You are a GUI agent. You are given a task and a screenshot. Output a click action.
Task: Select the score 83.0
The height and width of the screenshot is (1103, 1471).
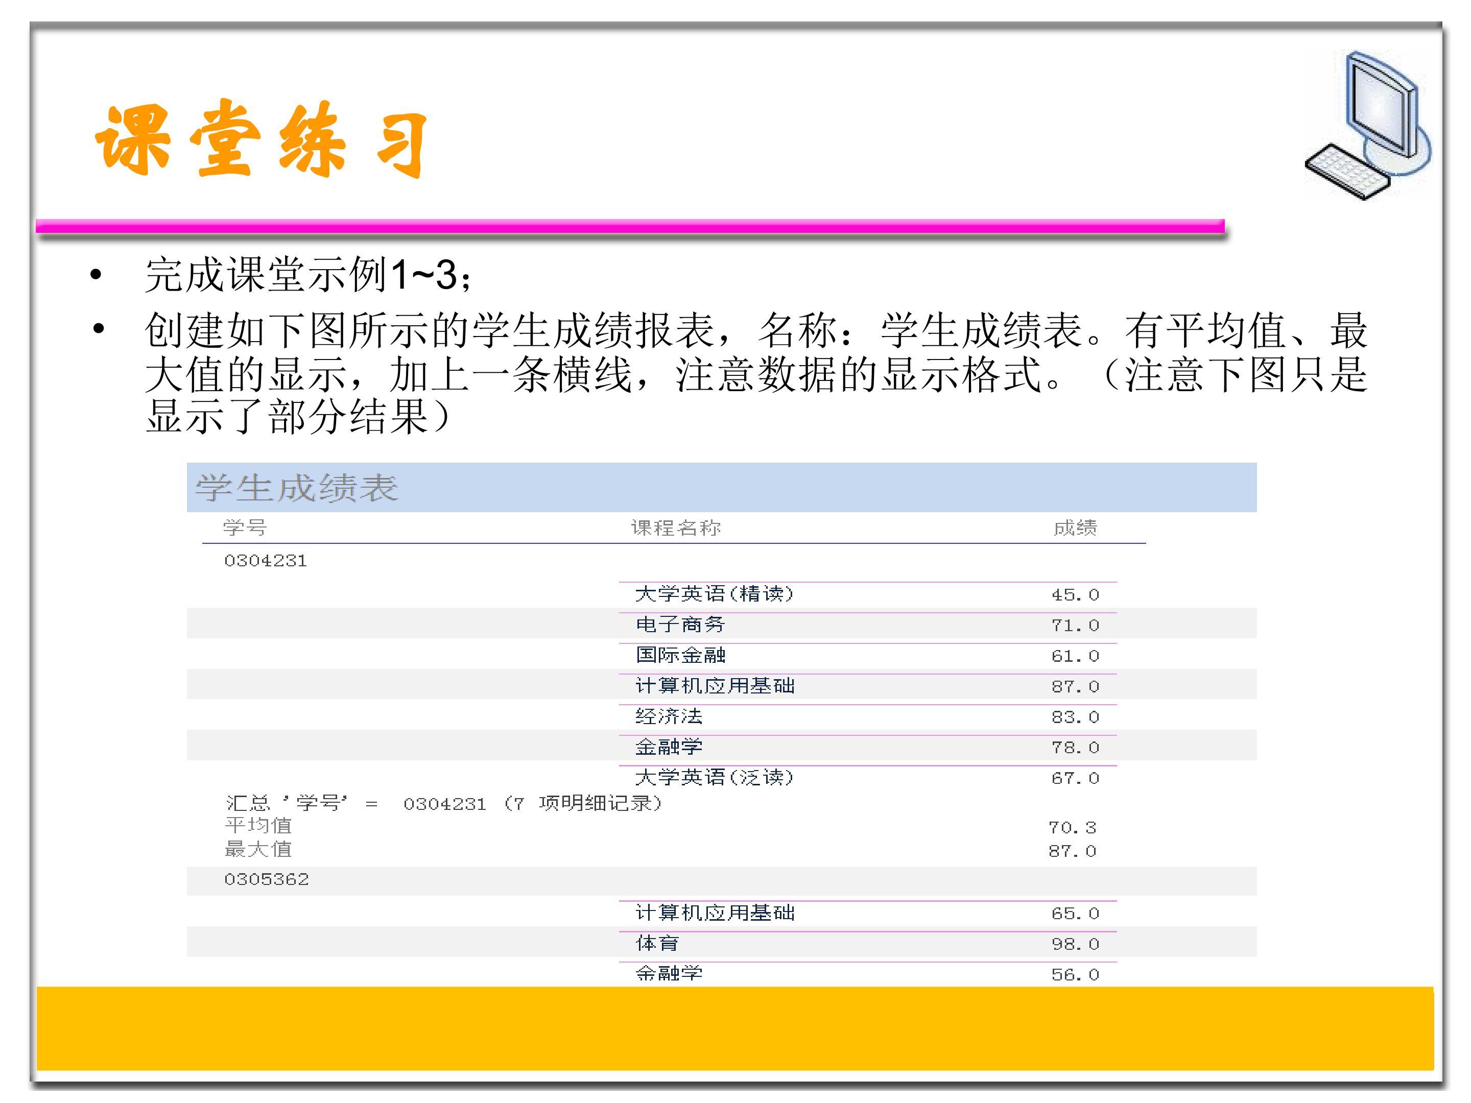(1075, 717)
